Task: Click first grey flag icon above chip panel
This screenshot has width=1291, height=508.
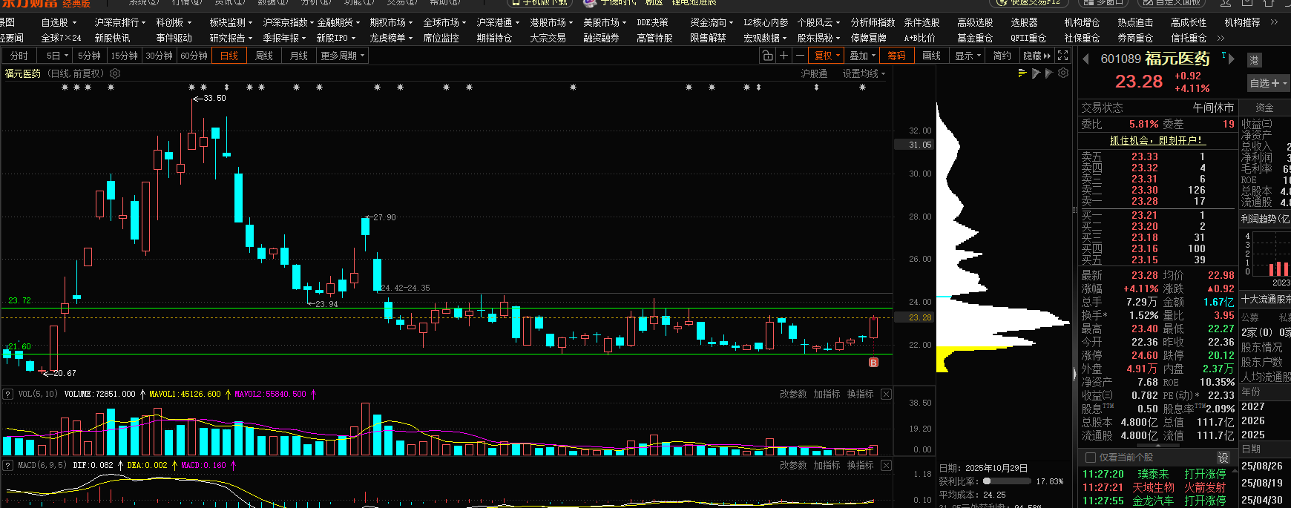Action: click(x=1036, y=73)
